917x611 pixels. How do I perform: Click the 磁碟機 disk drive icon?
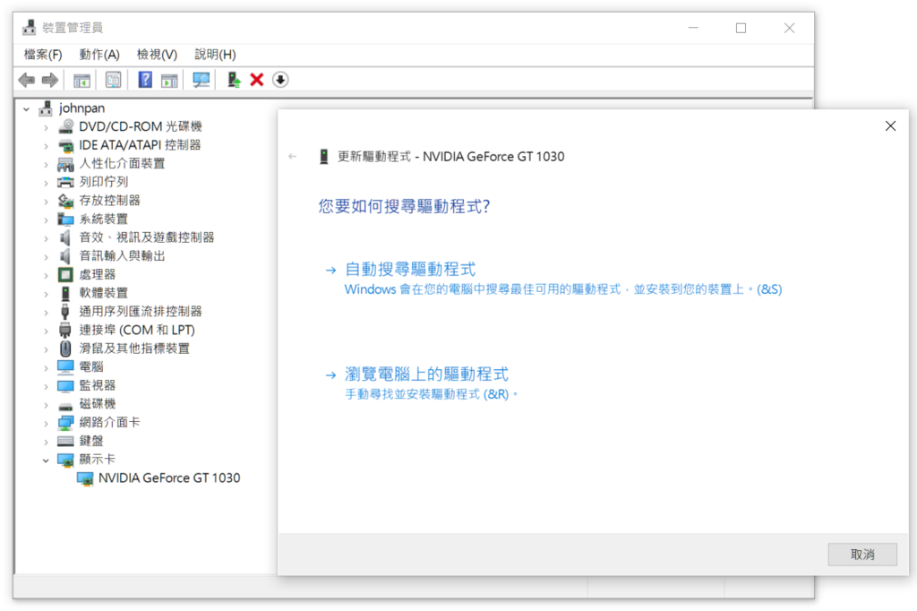coord(65,405)
